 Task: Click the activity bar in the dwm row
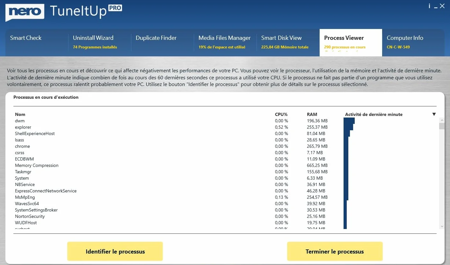(x=349, y=121)
